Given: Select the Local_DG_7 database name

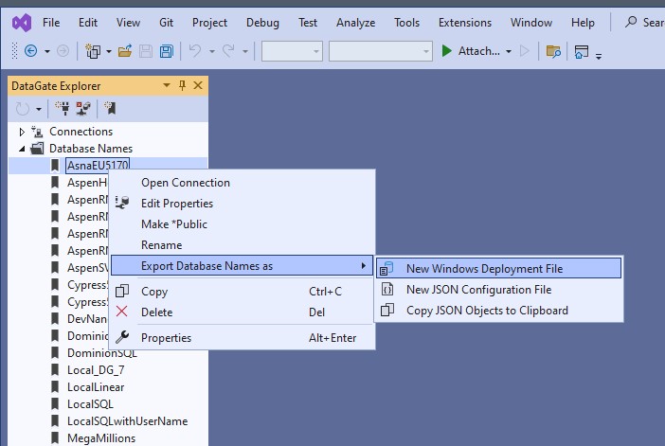Looking at the screenshot, I should [96, 370].
